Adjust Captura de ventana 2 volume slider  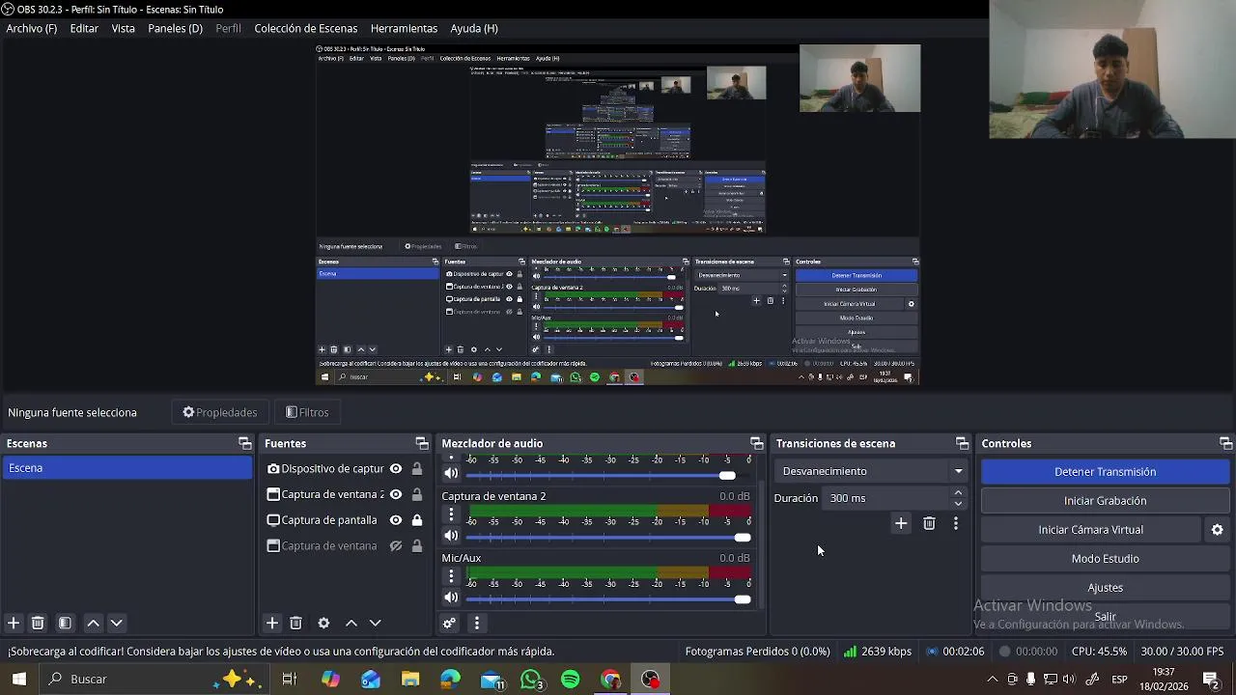point(608,538)
